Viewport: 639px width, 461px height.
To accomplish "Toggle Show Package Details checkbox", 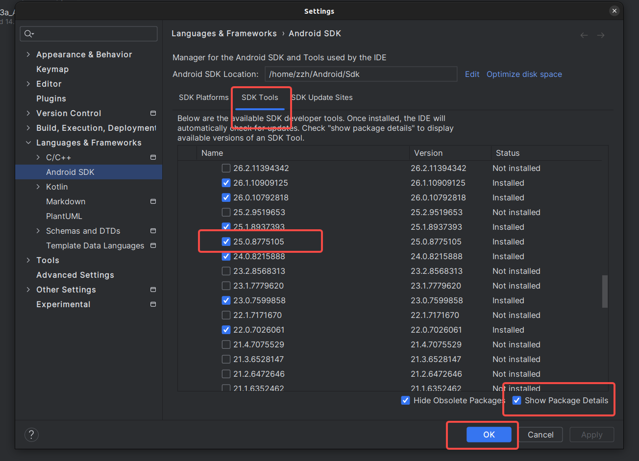I will 516,400.
